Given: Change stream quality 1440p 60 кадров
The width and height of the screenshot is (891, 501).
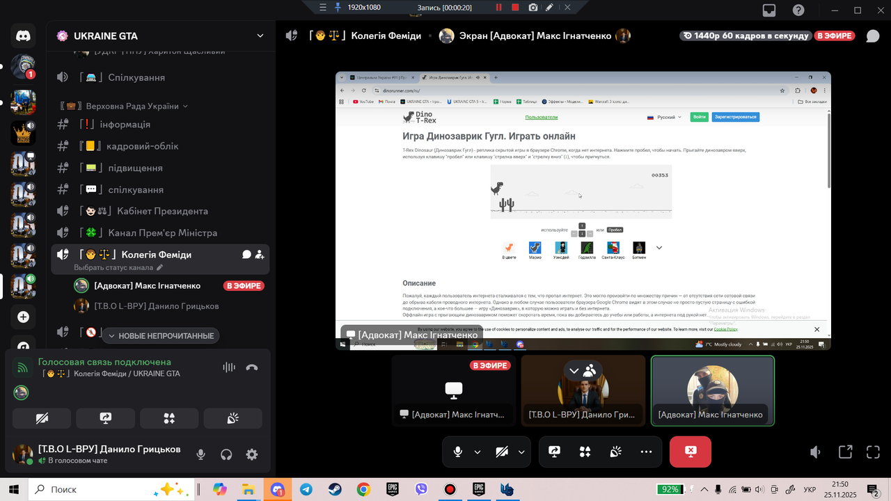Looking at the screenshot, I should 746,36.
